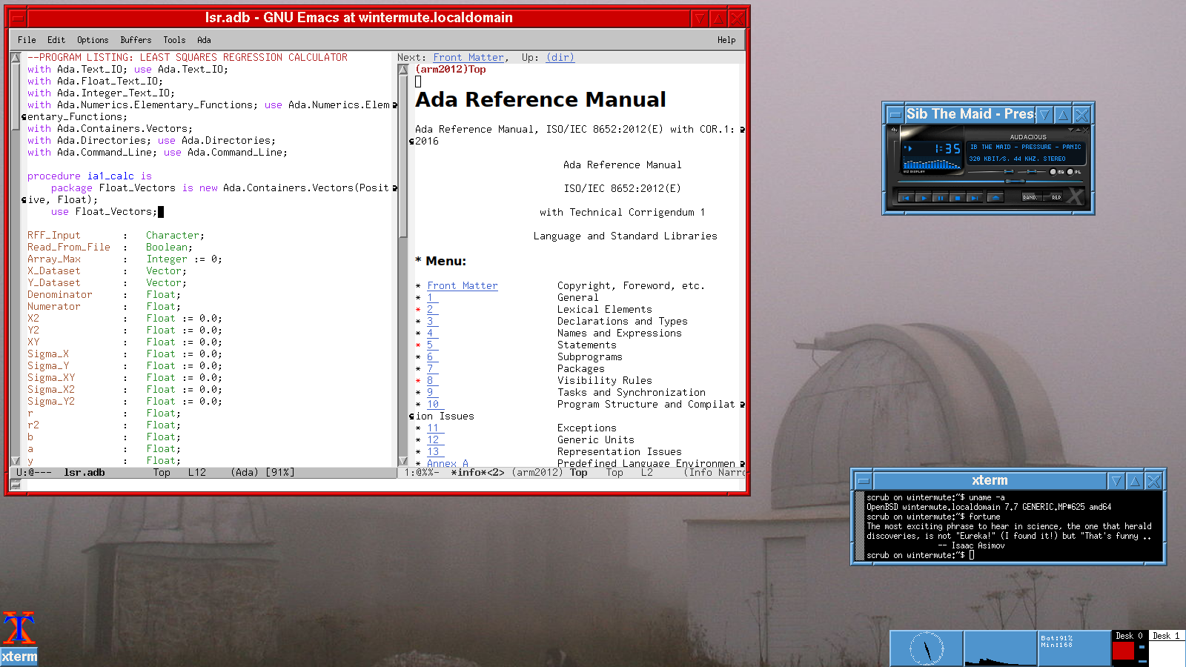The height and width of the screenshot is (667, 1186).
Task: Toggle the RAND shuffle button
Action: (1030, 197)
